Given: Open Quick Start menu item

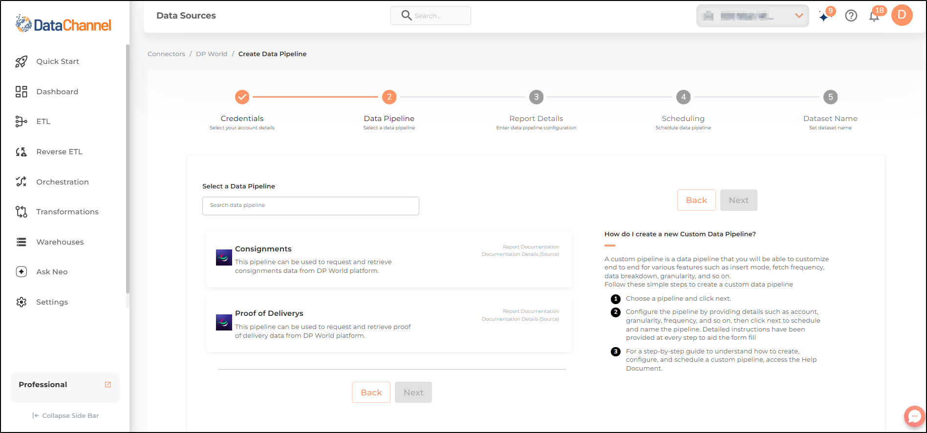Looking at the screenshot, I should [58, 62].
